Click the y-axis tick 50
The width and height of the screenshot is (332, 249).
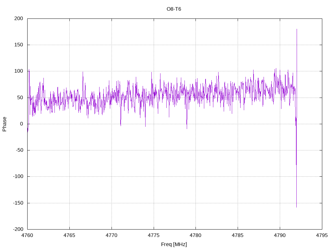20,97
